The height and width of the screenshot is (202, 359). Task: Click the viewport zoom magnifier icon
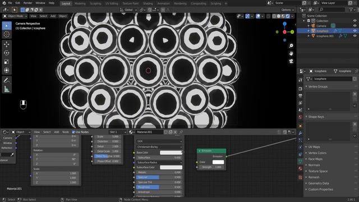(x=291, y=45)
